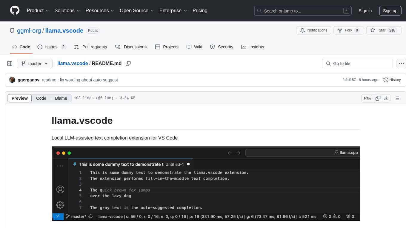Switch to the Blame view
The height and width of the screenshot is (228, 406).
[x=61, y=98]
